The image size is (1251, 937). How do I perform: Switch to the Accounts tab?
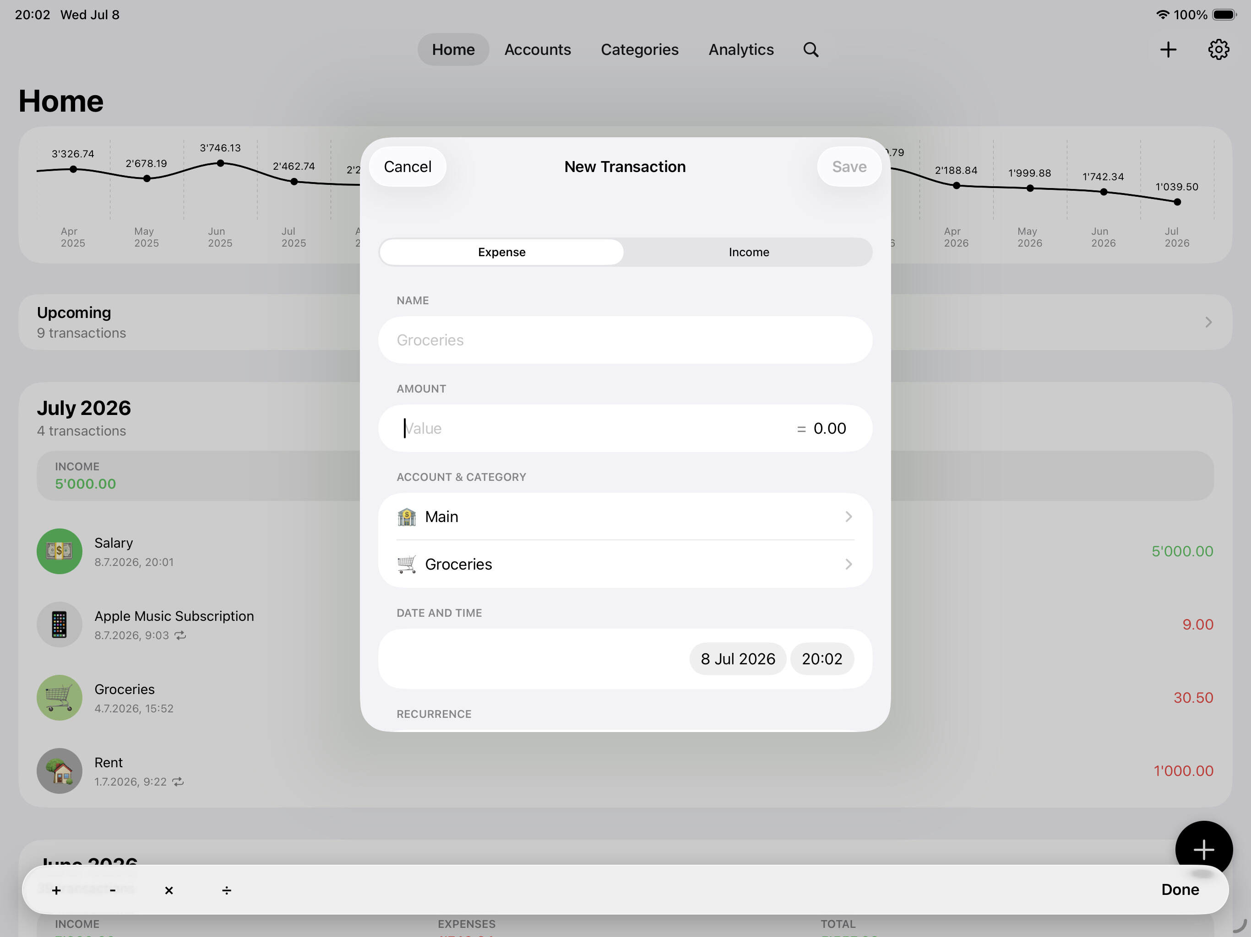[537, 50]
